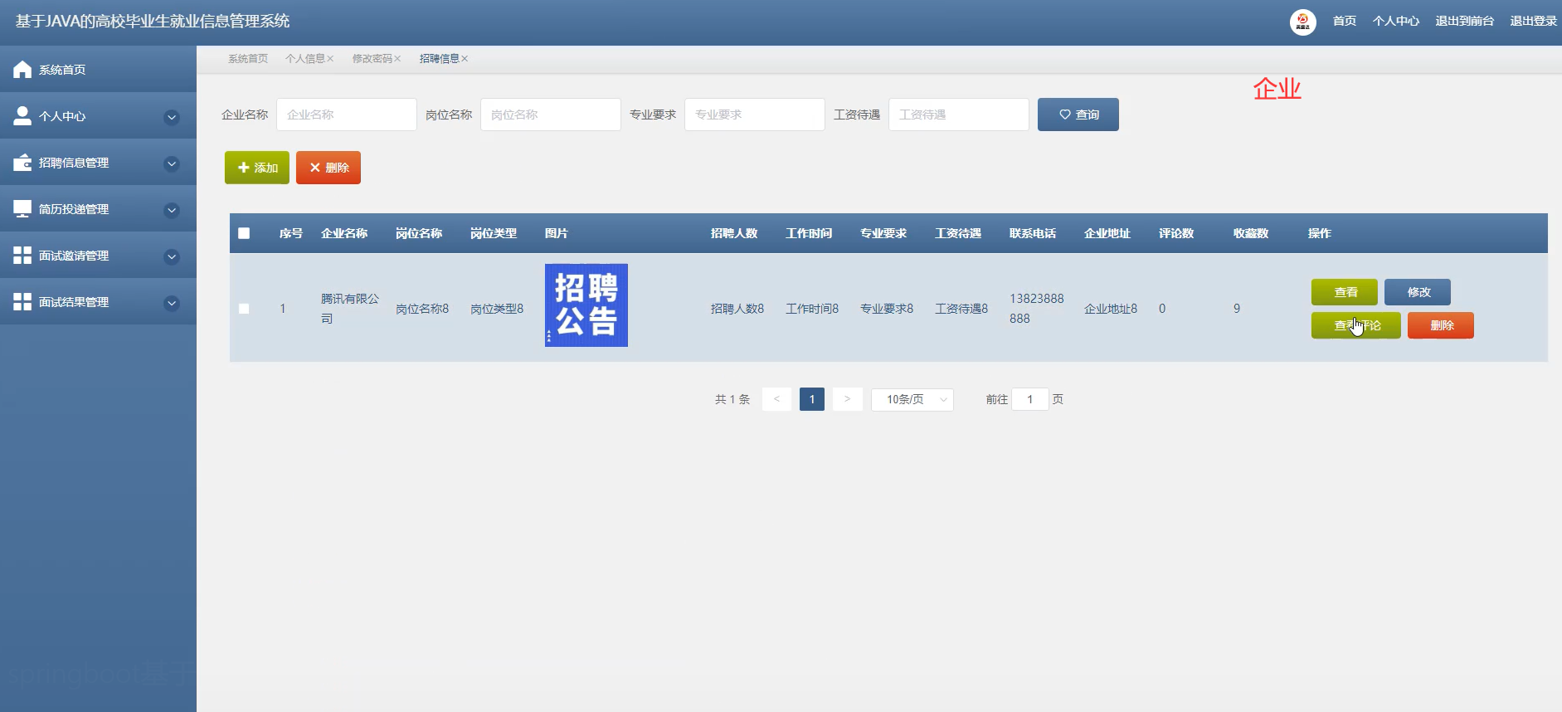
Task: Click the 收藏数 column header
Action: click(1251, 233)
